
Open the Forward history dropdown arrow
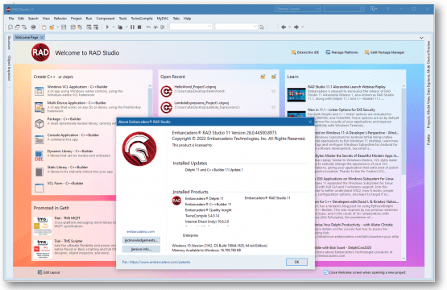[x=303, y=27]
